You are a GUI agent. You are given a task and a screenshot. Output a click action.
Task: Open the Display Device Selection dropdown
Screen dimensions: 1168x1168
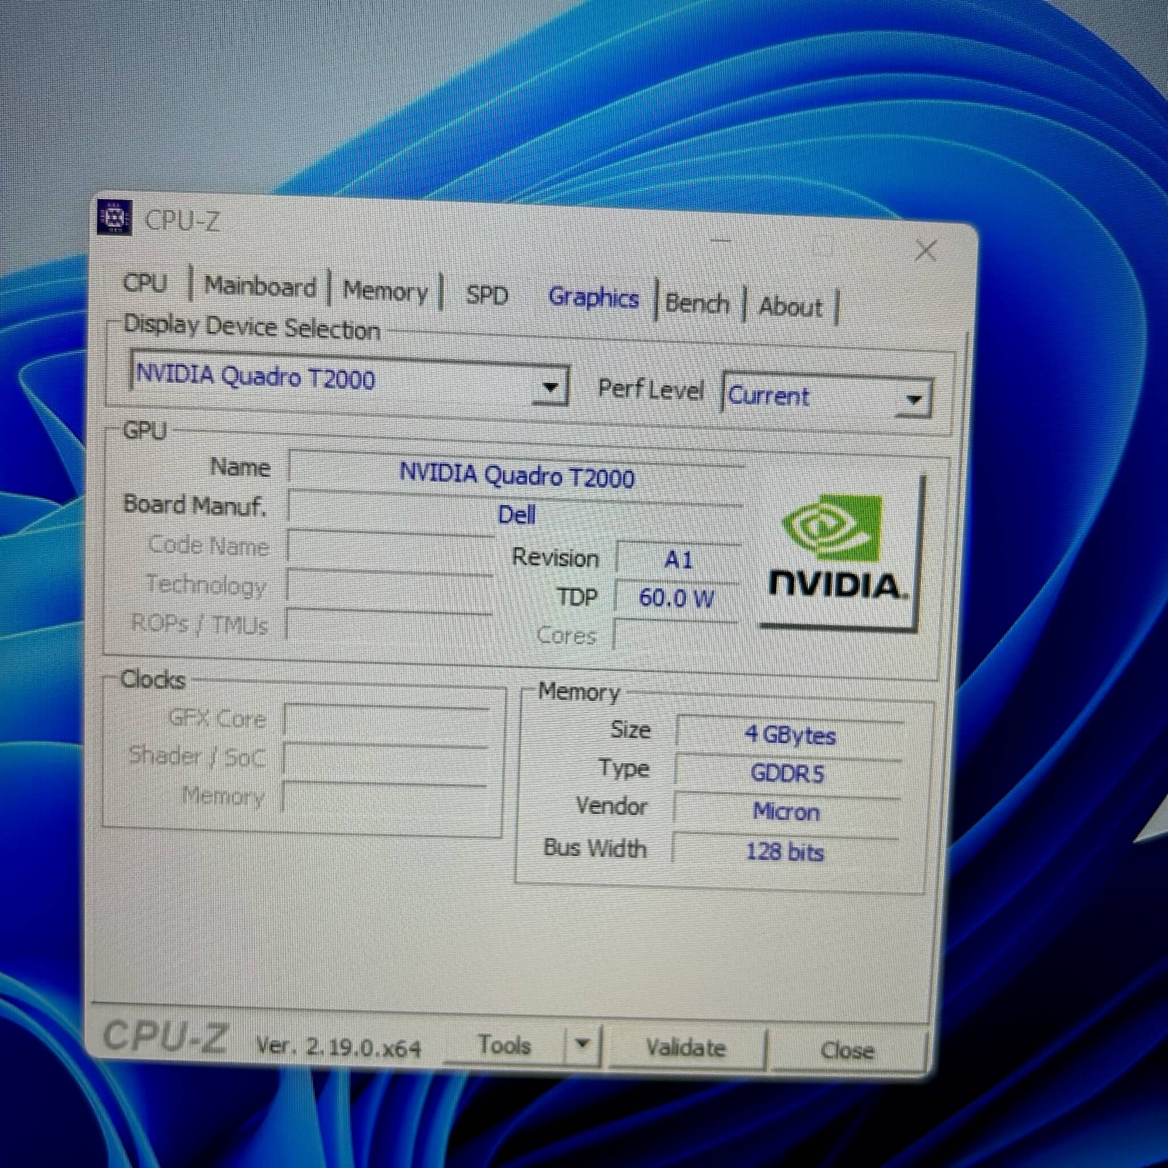pos(348,378)
